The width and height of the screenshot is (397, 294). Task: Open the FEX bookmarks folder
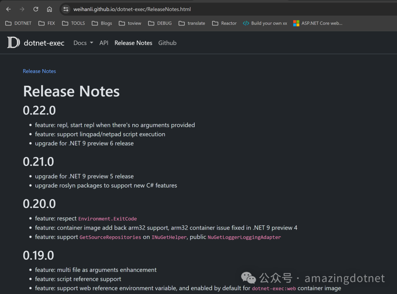pyautogui.click(x=47, y=23)
